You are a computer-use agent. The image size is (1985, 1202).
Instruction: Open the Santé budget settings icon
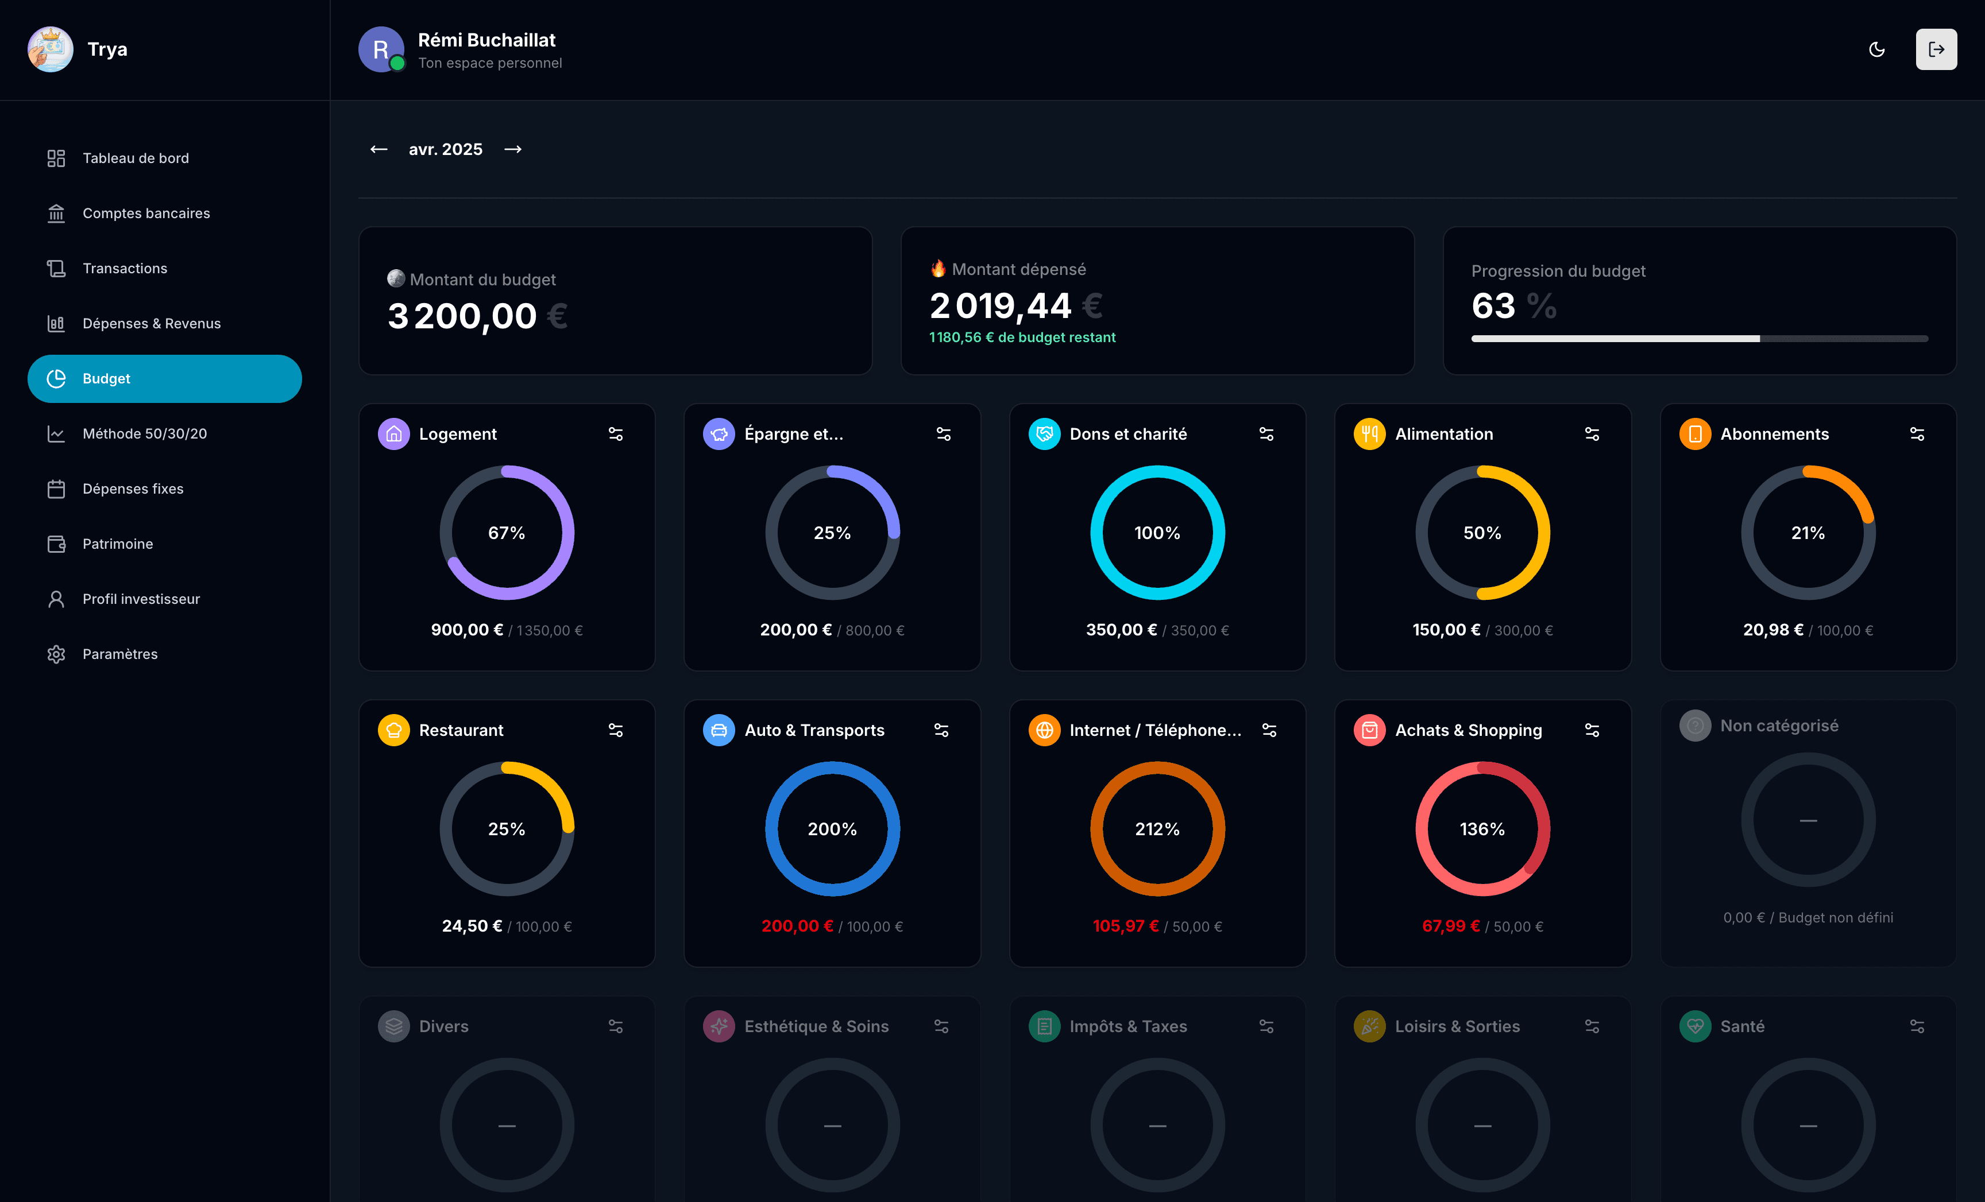pos(1917,1026)
